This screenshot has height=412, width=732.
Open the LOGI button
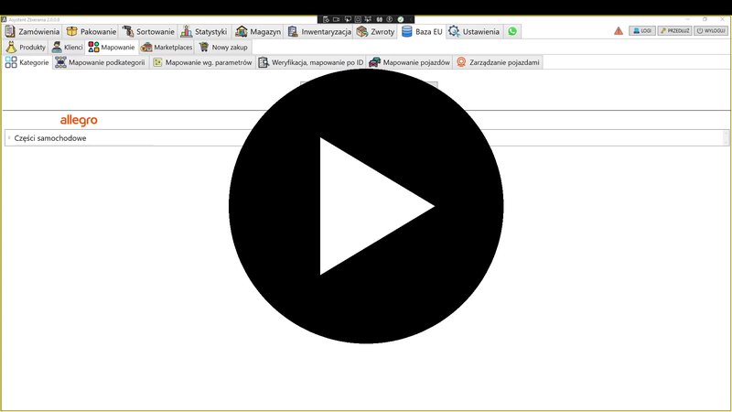[x=642, y=31]
